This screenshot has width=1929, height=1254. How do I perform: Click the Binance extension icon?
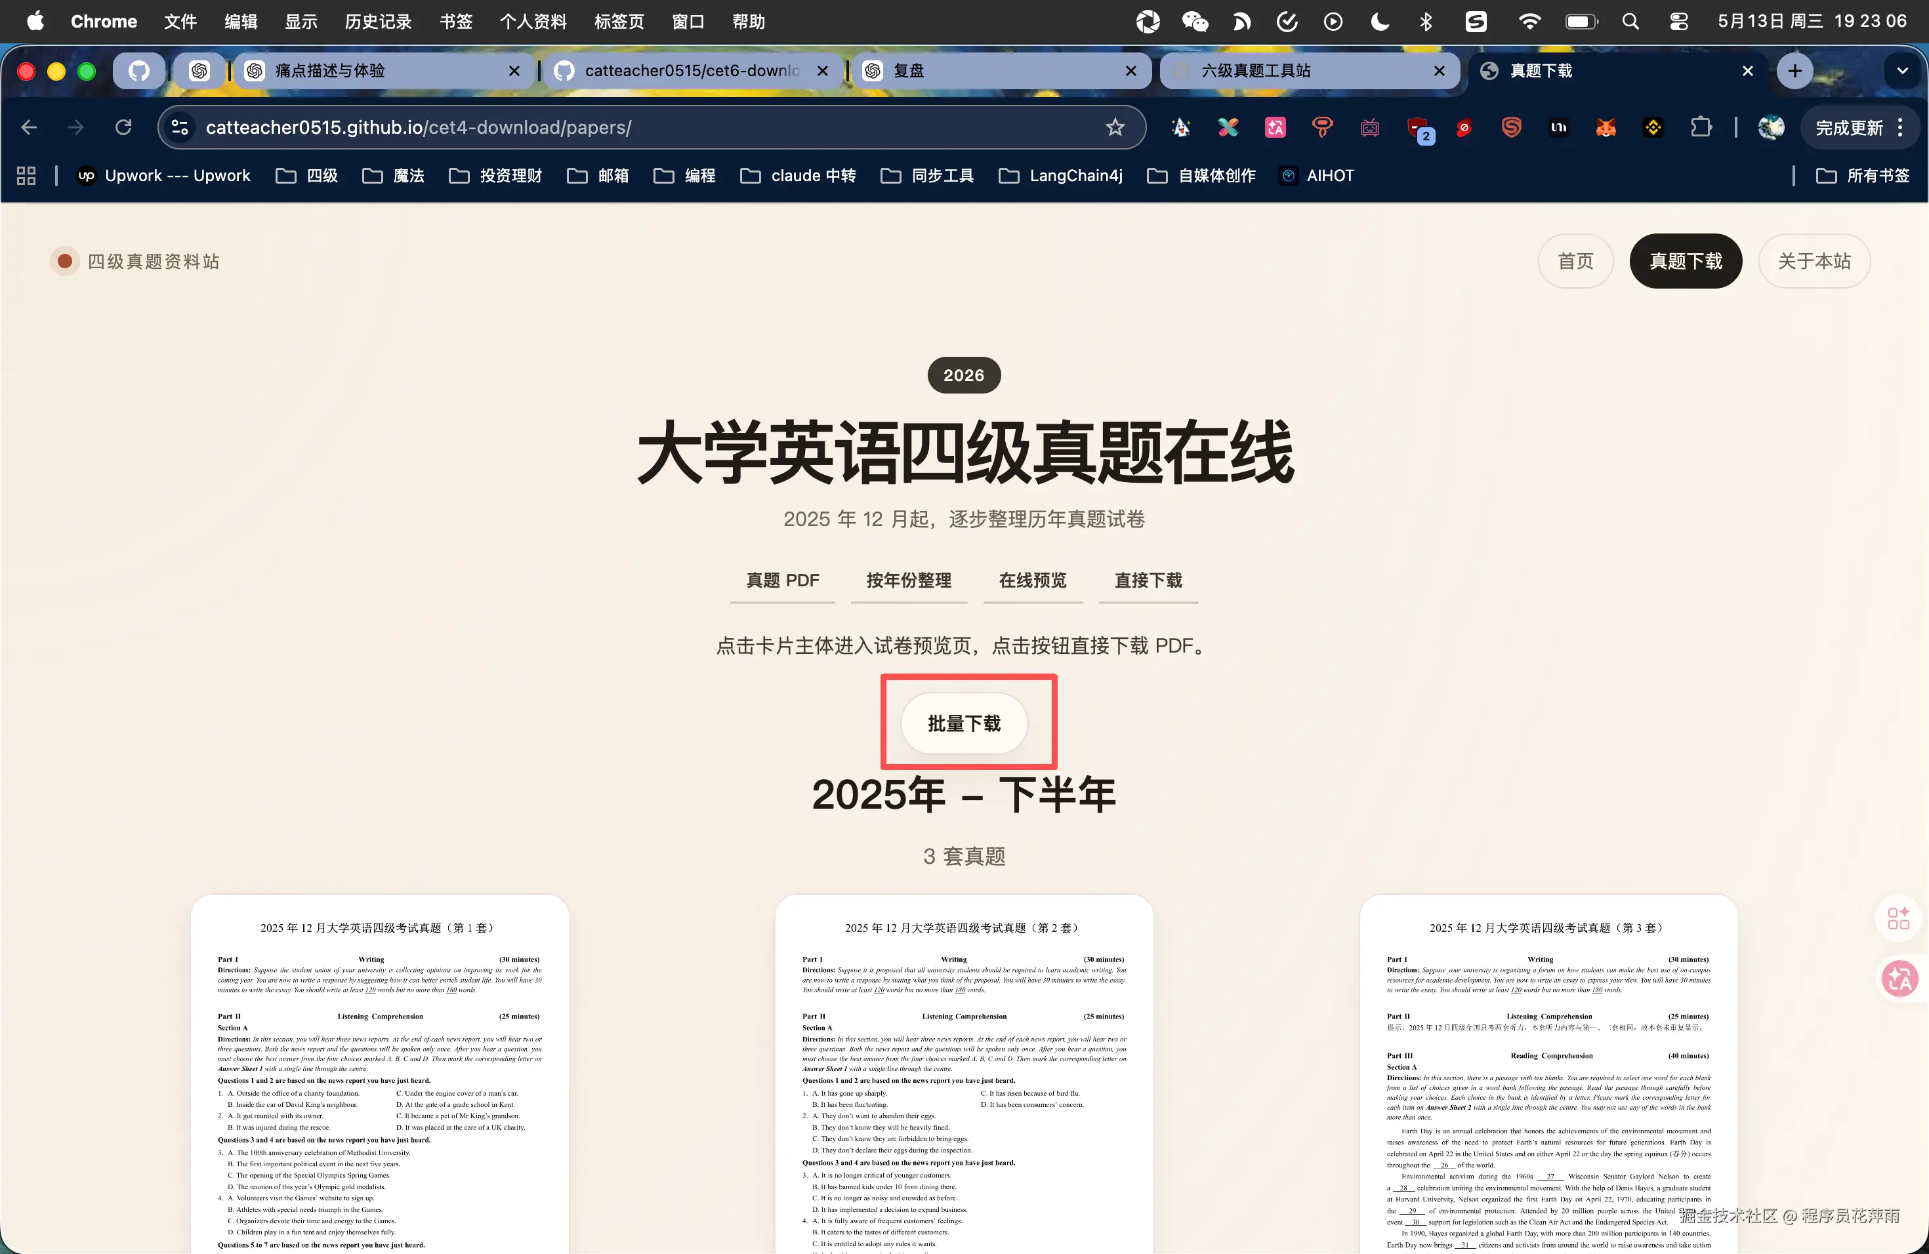[1653, 127]
